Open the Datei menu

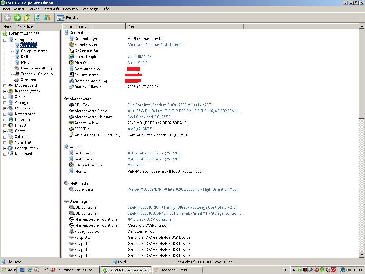click(x=6, y=9)
